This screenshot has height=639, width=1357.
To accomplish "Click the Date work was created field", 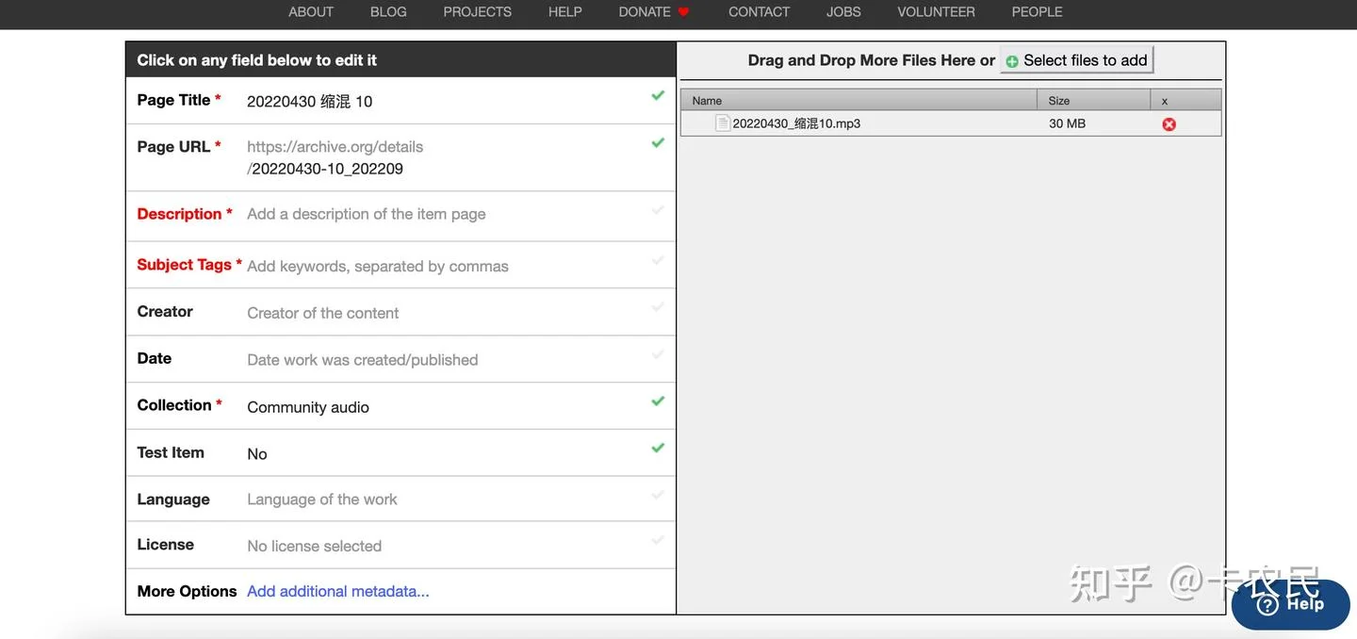I will tap(363, 360).
